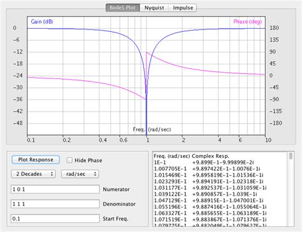Open the 2 Decades dropdown
This screenshot has height=232, width=302.
33,174
